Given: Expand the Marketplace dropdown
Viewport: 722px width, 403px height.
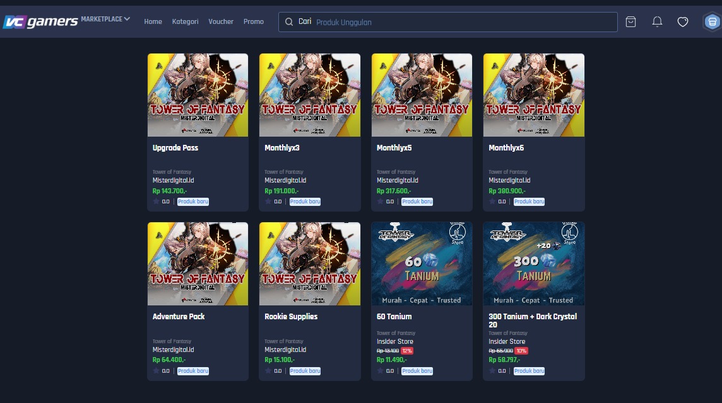Looking at the screenshot, I should pos(105,19).
